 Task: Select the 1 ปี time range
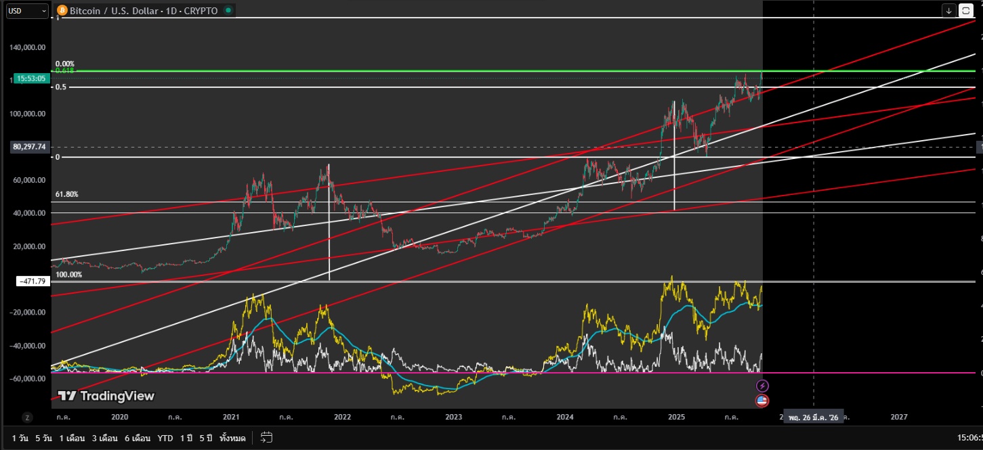(186, 438)
